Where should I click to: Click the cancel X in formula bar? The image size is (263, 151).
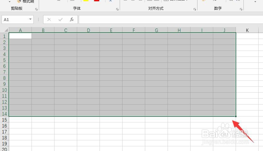pos(49,19)
